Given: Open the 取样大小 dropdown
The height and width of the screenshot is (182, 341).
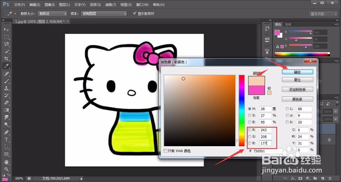Looking at the screenshot, I should [x=52, y=14].
